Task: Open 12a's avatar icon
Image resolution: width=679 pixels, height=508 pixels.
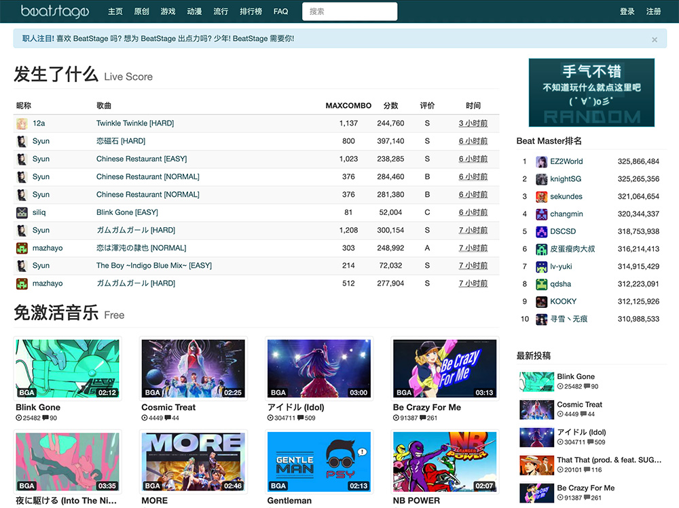Action: [x=22, y=123]
